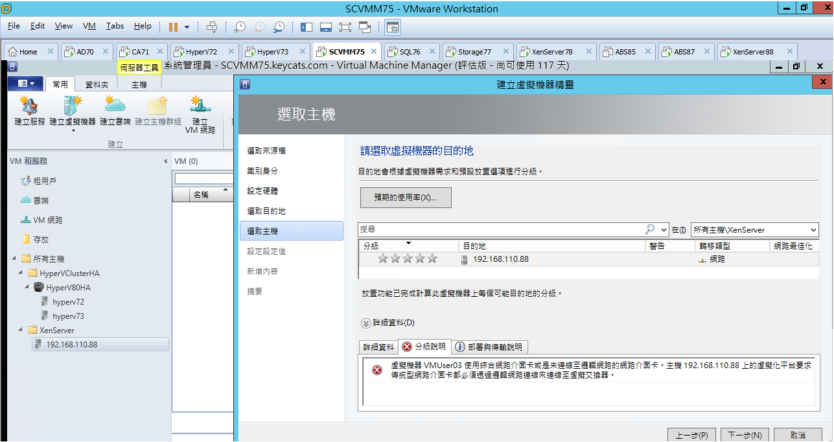Open the Edit menu
Image resolution: width=834 pixels, height=442 pixels.
click(x=38, y=26)
